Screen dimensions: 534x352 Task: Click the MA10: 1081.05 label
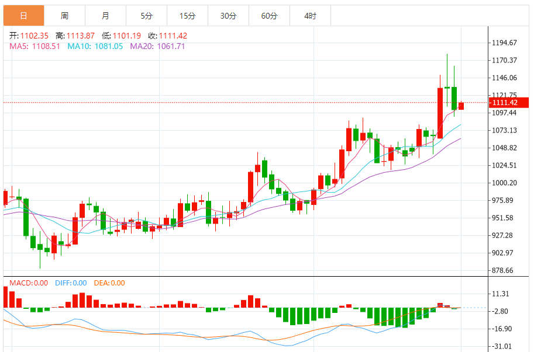(95, 46)
